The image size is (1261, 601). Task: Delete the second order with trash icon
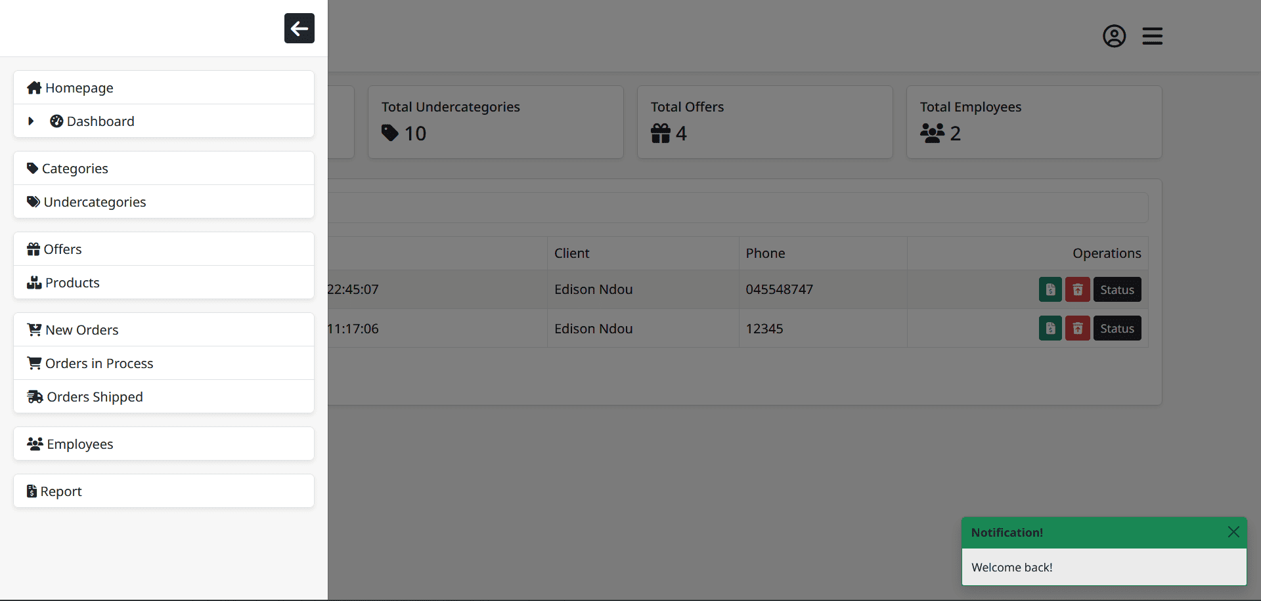pos(1077,328)
